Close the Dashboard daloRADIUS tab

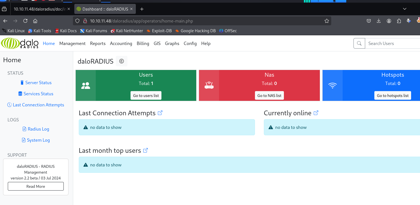click(x=131, y=9)
